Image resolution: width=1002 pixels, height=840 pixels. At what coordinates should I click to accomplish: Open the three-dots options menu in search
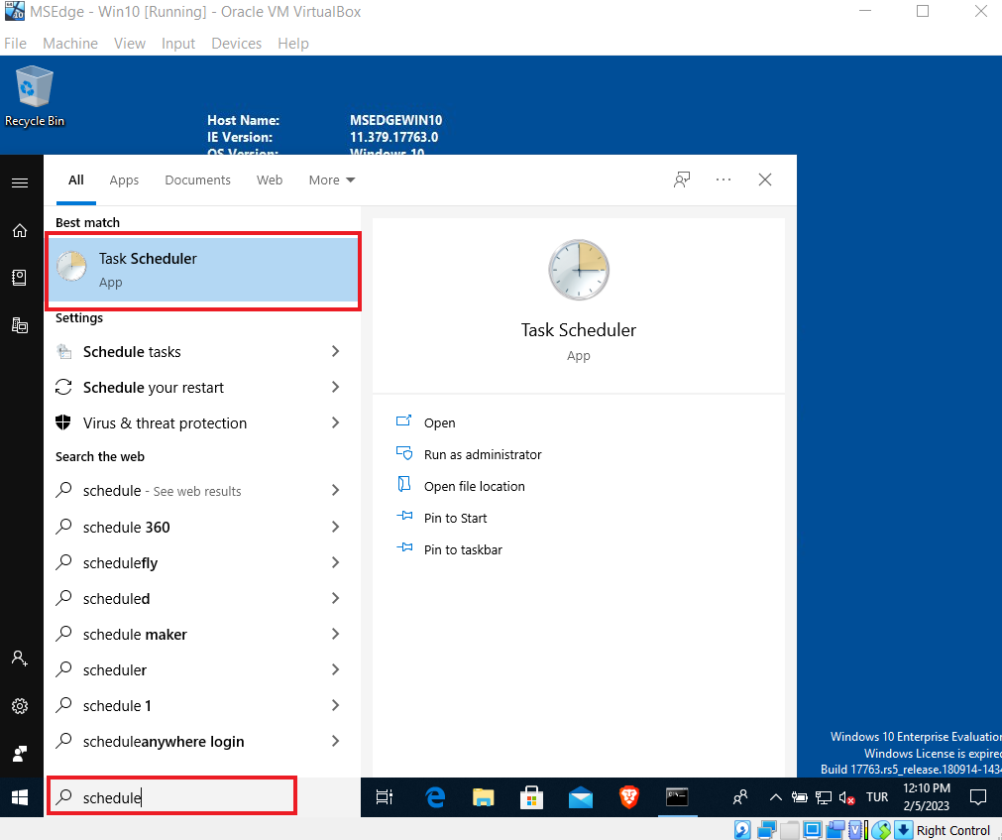click(x=724, y=180)
